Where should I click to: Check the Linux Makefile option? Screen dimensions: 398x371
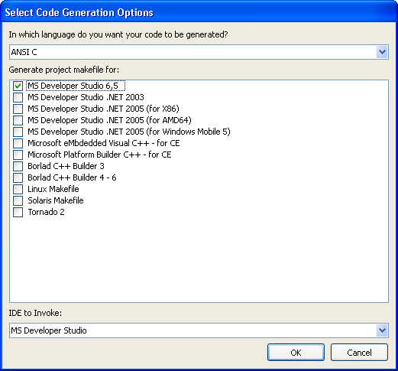(x=18, y=189)
